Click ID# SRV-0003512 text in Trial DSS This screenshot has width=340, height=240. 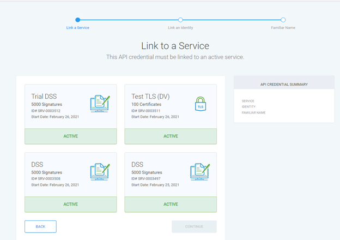click(46, 111)
